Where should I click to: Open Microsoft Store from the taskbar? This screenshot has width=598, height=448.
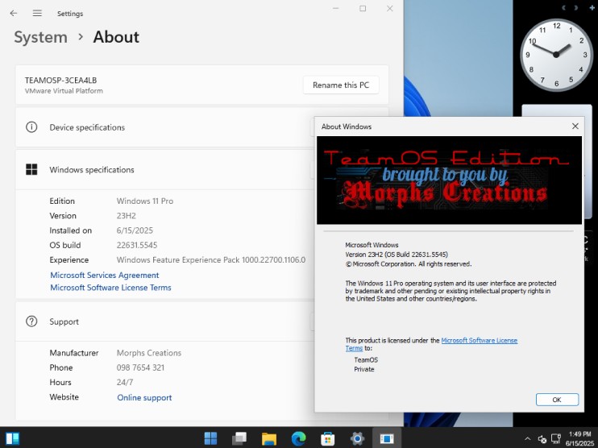click(327, 438)
